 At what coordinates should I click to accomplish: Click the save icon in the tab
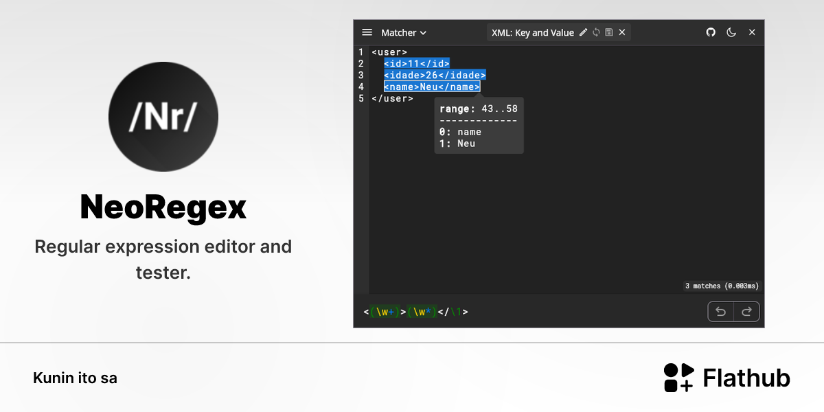tap(608, 32)
